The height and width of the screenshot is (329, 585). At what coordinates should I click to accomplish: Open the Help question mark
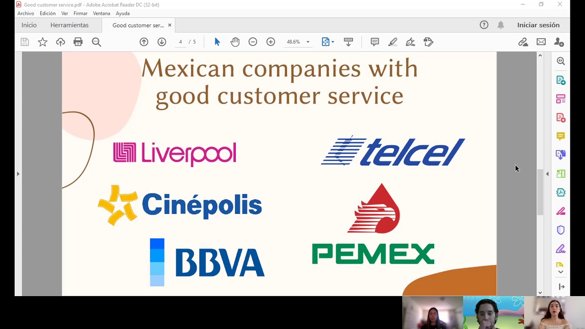484,25
